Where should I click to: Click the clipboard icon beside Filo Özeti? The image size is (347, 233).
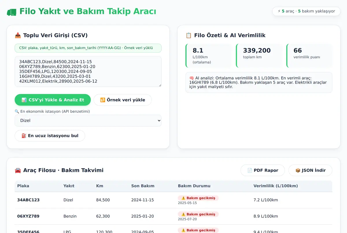pyautogui.click(x=189, y=36)
